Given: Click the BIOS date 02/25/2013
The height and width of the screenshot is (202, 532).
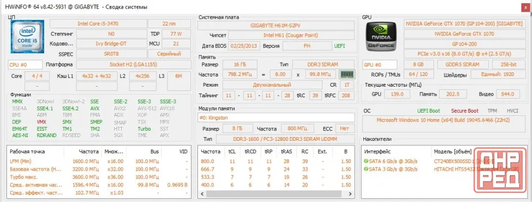Looking at the screenshot, I should tap(244, 46).
